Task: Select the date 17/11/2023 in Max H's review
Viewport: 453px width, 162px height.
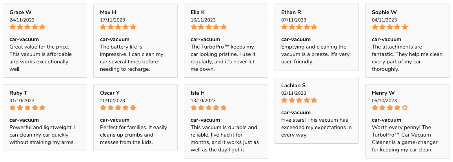Action: coord(113,20)
